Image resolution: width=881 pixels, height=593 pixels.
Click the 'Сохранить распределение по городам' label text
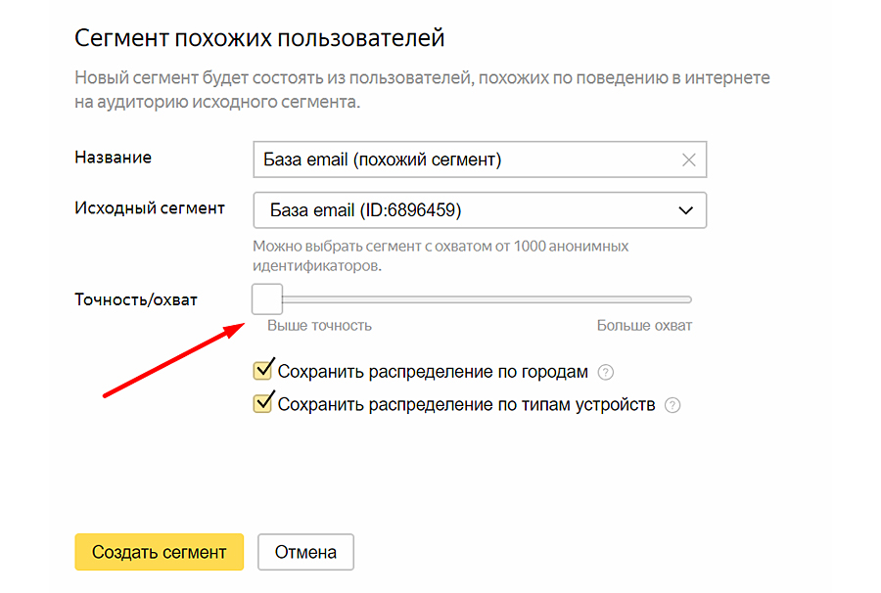pyautogui.click(x=433, y=372)
